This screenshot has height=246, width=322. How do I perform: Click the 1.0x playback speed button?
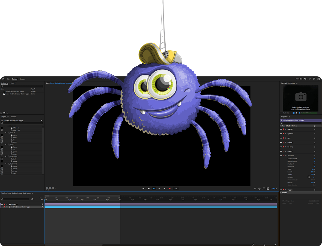click(x=176, y=189)
